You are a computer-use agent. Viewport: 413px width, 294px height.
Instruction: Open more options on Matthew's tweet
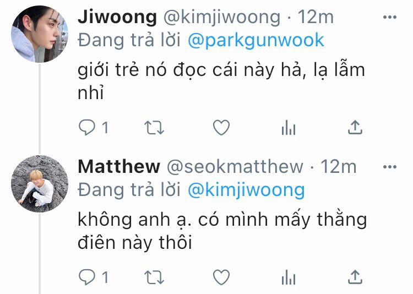[390, 167]
